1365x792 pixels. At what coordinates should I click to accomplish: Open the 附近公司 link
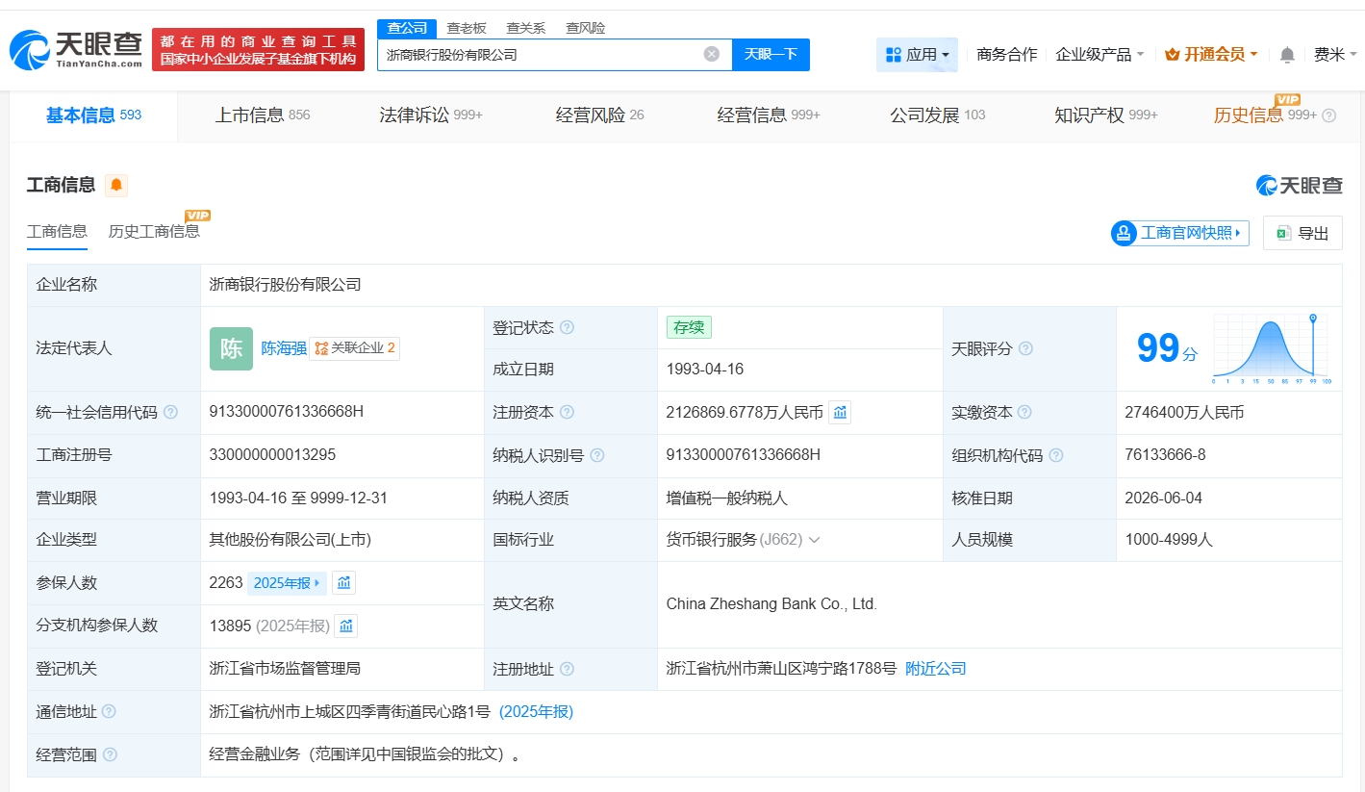[x=936, y=669]
